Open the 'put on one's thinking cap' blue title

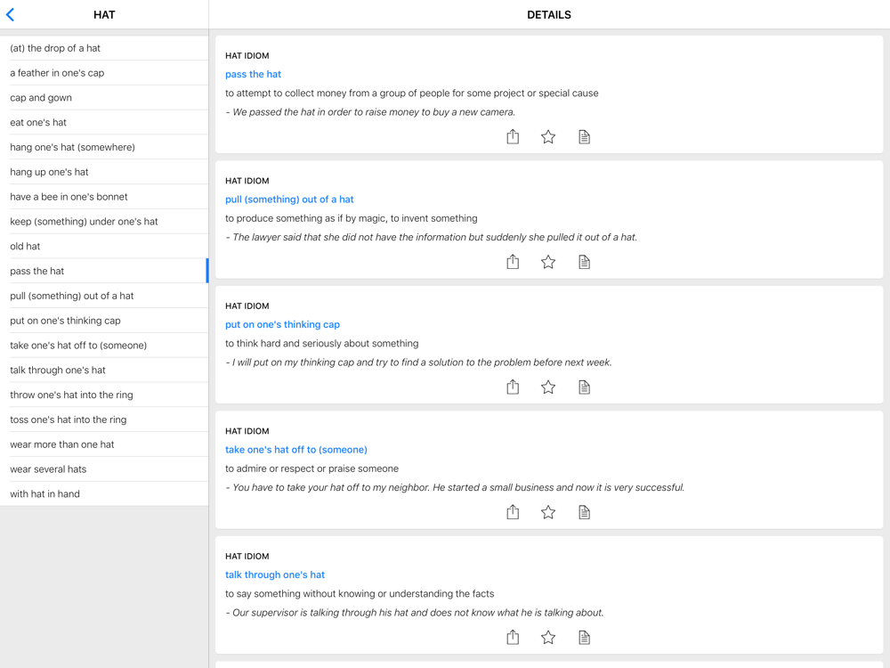[x=282, y=324]
